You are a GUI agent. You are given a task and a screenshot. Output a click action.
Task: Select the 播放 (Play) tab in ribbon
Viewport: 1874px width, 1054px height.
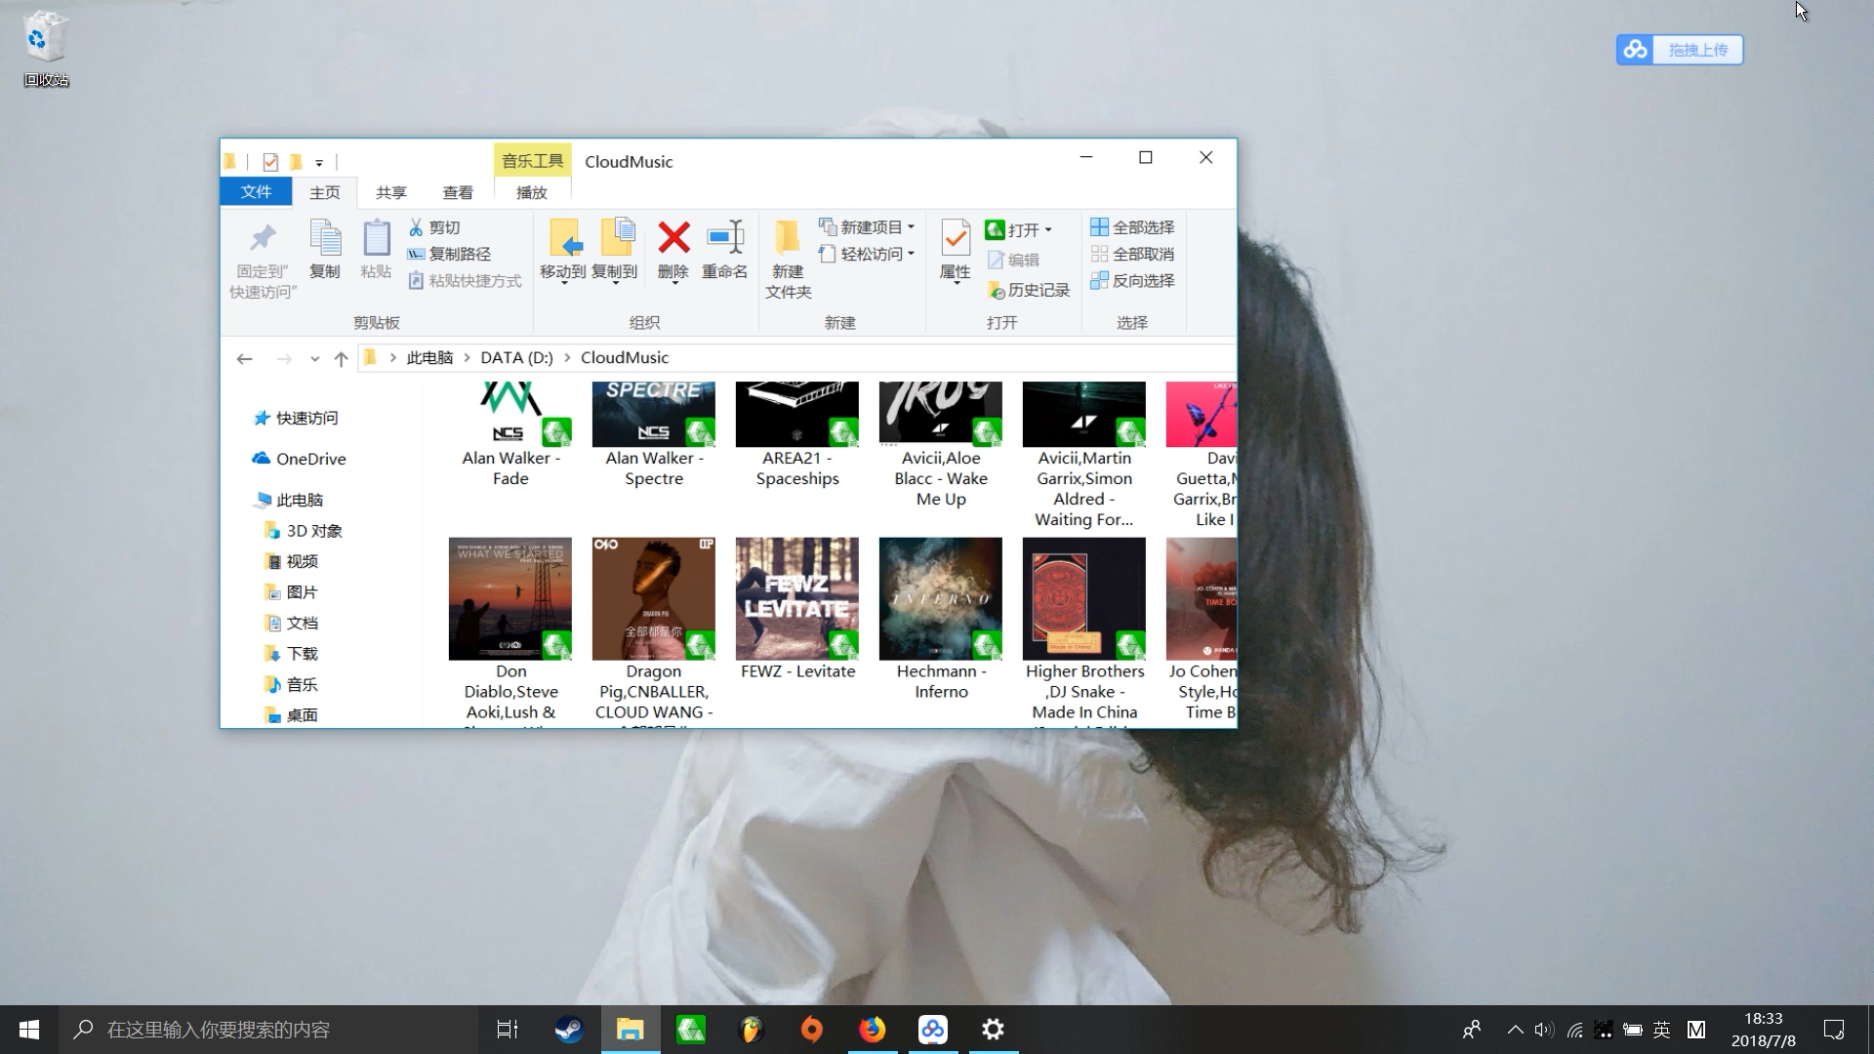point(532,191)
